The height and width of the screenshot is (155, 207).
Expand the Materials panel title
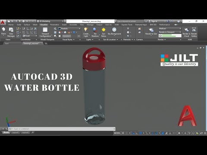tap(128, 40)
